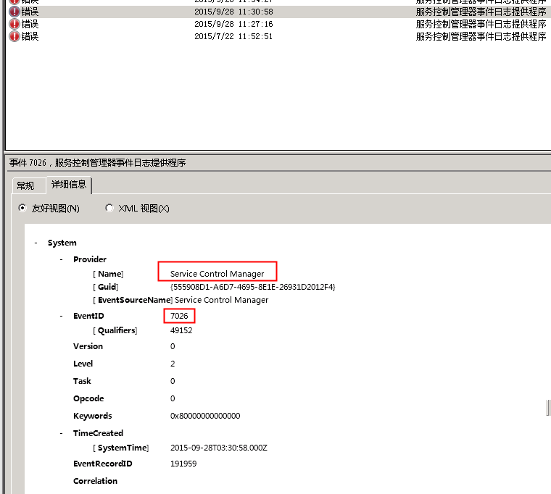
Task: Click the Keywords value 0x80000000000000
Action: 205,416
